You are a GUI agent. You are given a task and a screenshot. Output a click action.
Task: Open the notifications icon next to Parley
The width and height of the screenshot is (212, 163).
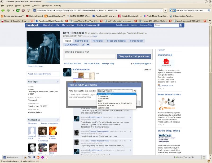point(204,157)
